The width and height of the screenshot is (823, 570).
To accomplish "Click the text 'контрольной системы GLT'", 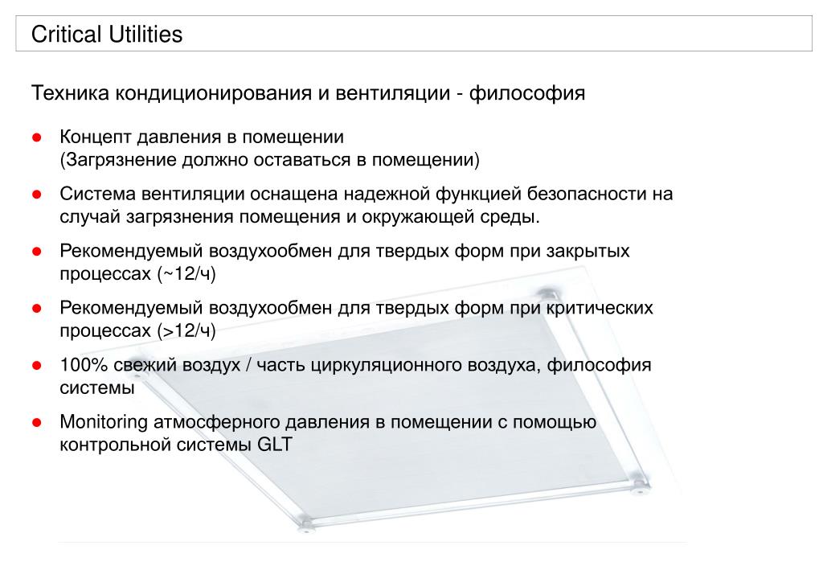I will click(x=176, y=445).
